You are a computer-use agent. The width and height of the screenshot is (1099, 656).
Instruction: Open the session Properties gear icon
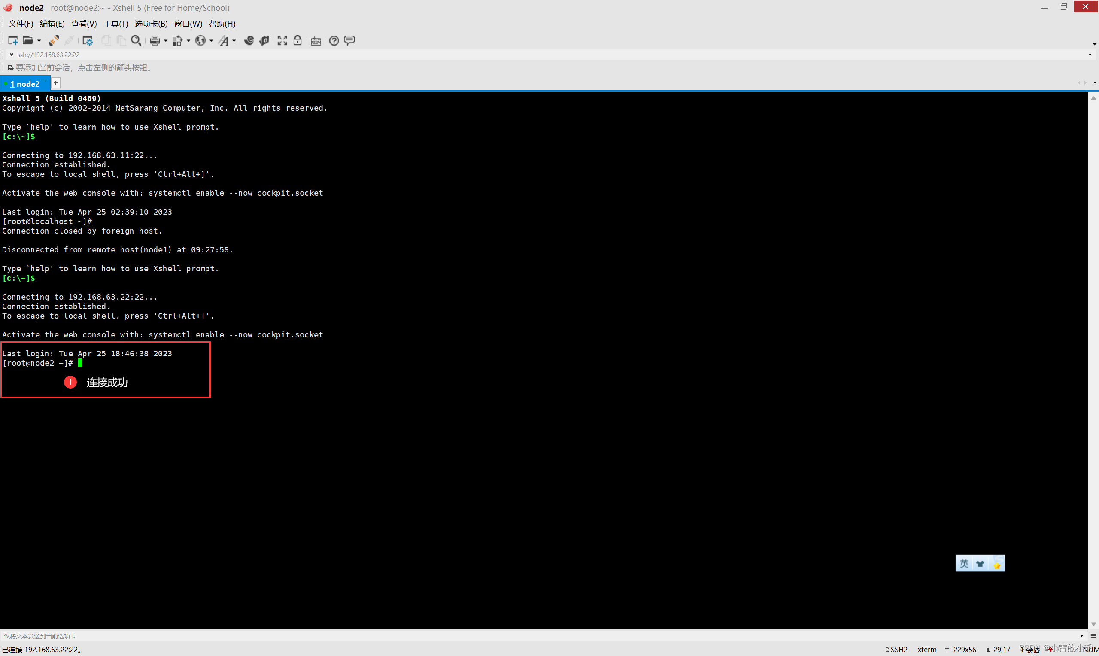coord(88,41)
